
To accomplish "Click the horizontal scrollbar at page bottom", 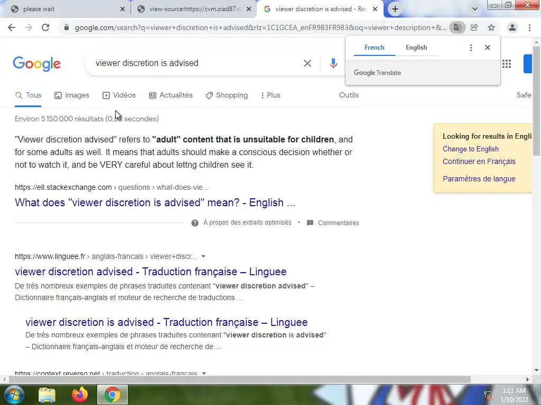I will (x=239, y=380).
